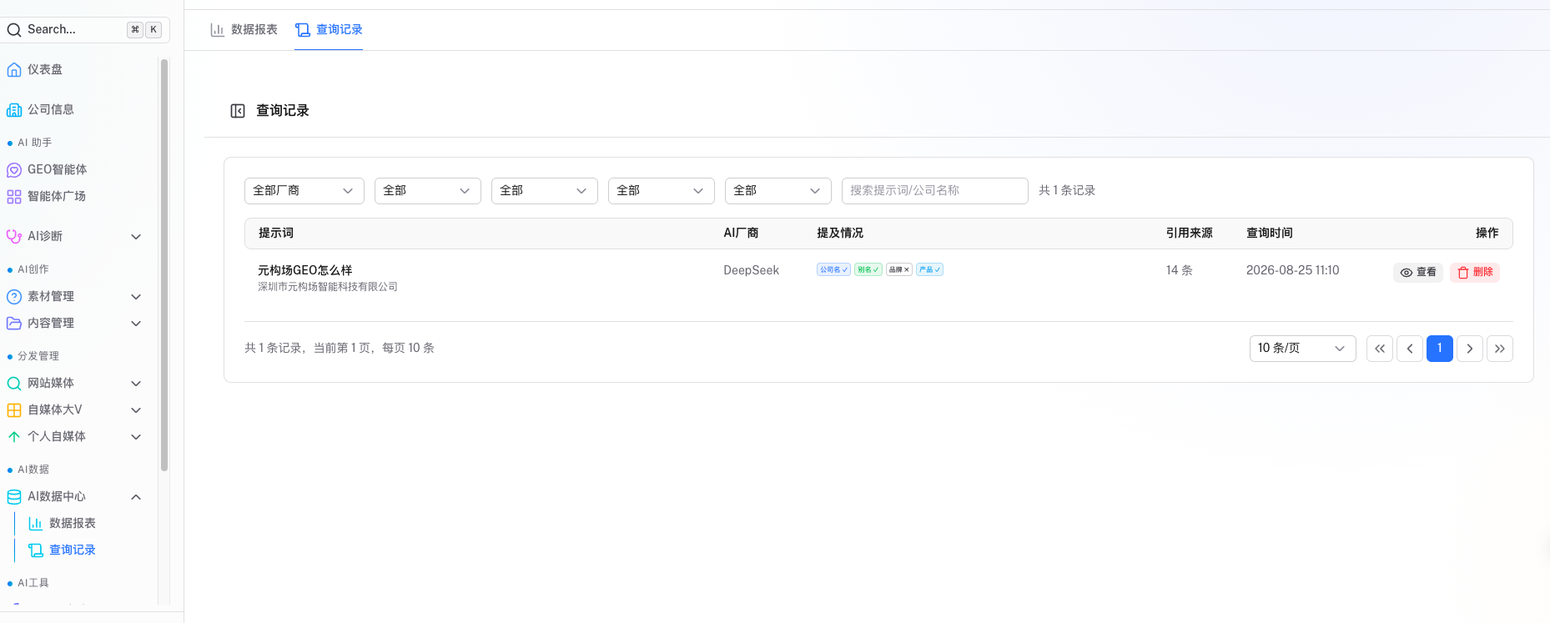The image size is (1550, 623).
Task: Click the trash icon in the 删除 button
Action: coord(1463,273)
